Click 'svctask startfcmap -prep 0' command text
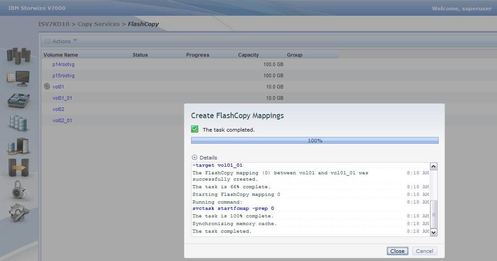The image size is (497, 261). (233, 208)
